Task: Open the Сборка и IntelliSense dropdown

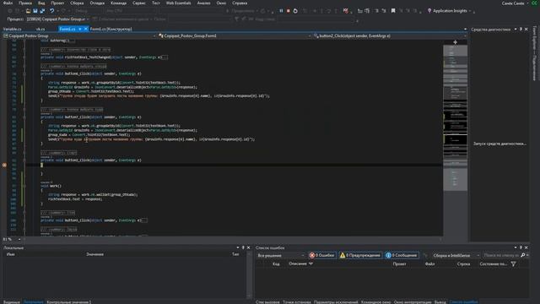Action: point(456,255)
